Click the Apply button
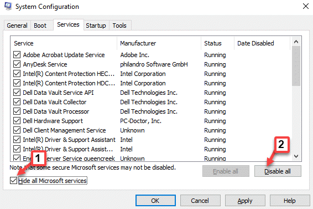This screenshot has width=313, height=209. 245,200
